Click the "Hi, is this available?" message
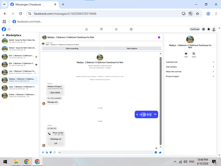The height and width of the screenshot is (166, 221). point(54,98)
